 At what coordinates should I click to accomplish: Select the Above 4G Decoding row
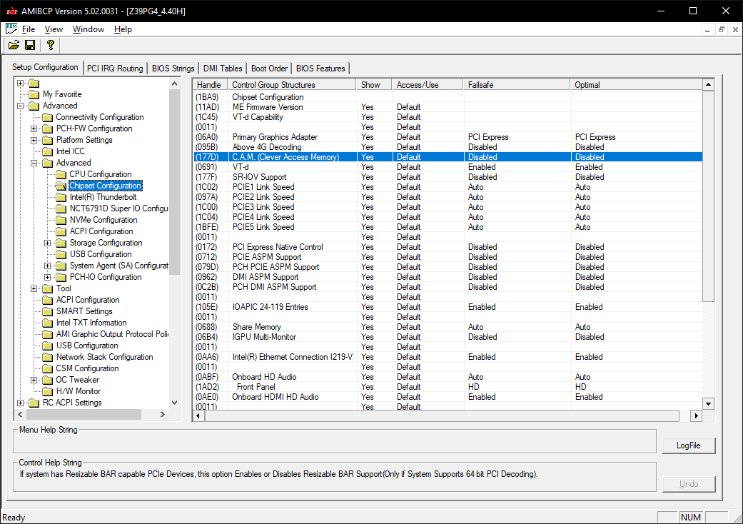[448, 147]
